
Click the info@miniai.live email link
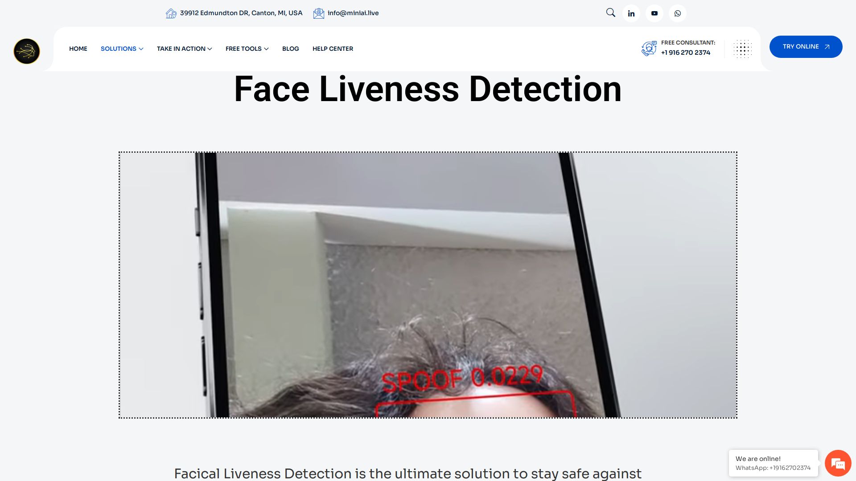(353, 13)
